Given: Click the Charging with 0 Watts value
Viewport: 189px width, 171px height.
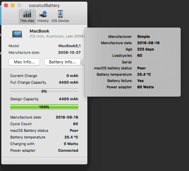Looking at the screenshot, I should click(71, 144).
